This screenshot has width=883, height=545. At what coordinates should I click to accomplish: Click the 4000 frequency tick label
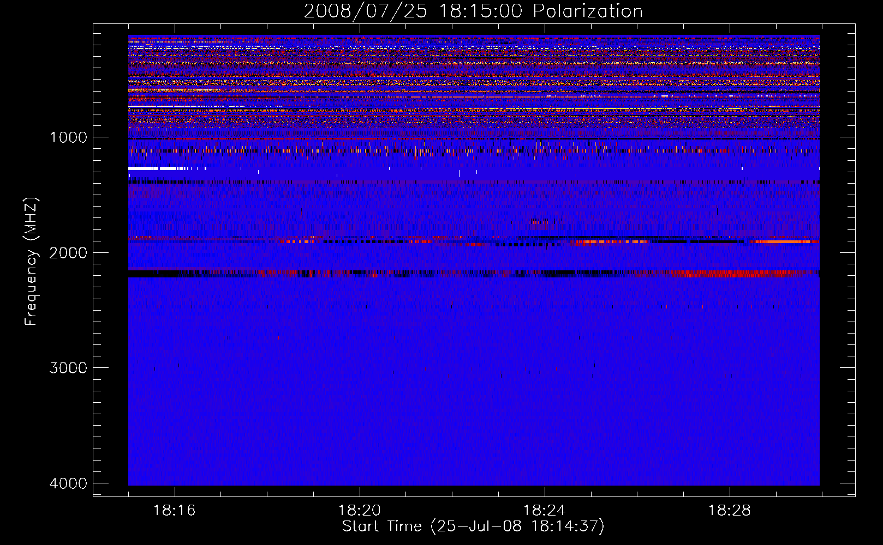[x=68, y=483]
